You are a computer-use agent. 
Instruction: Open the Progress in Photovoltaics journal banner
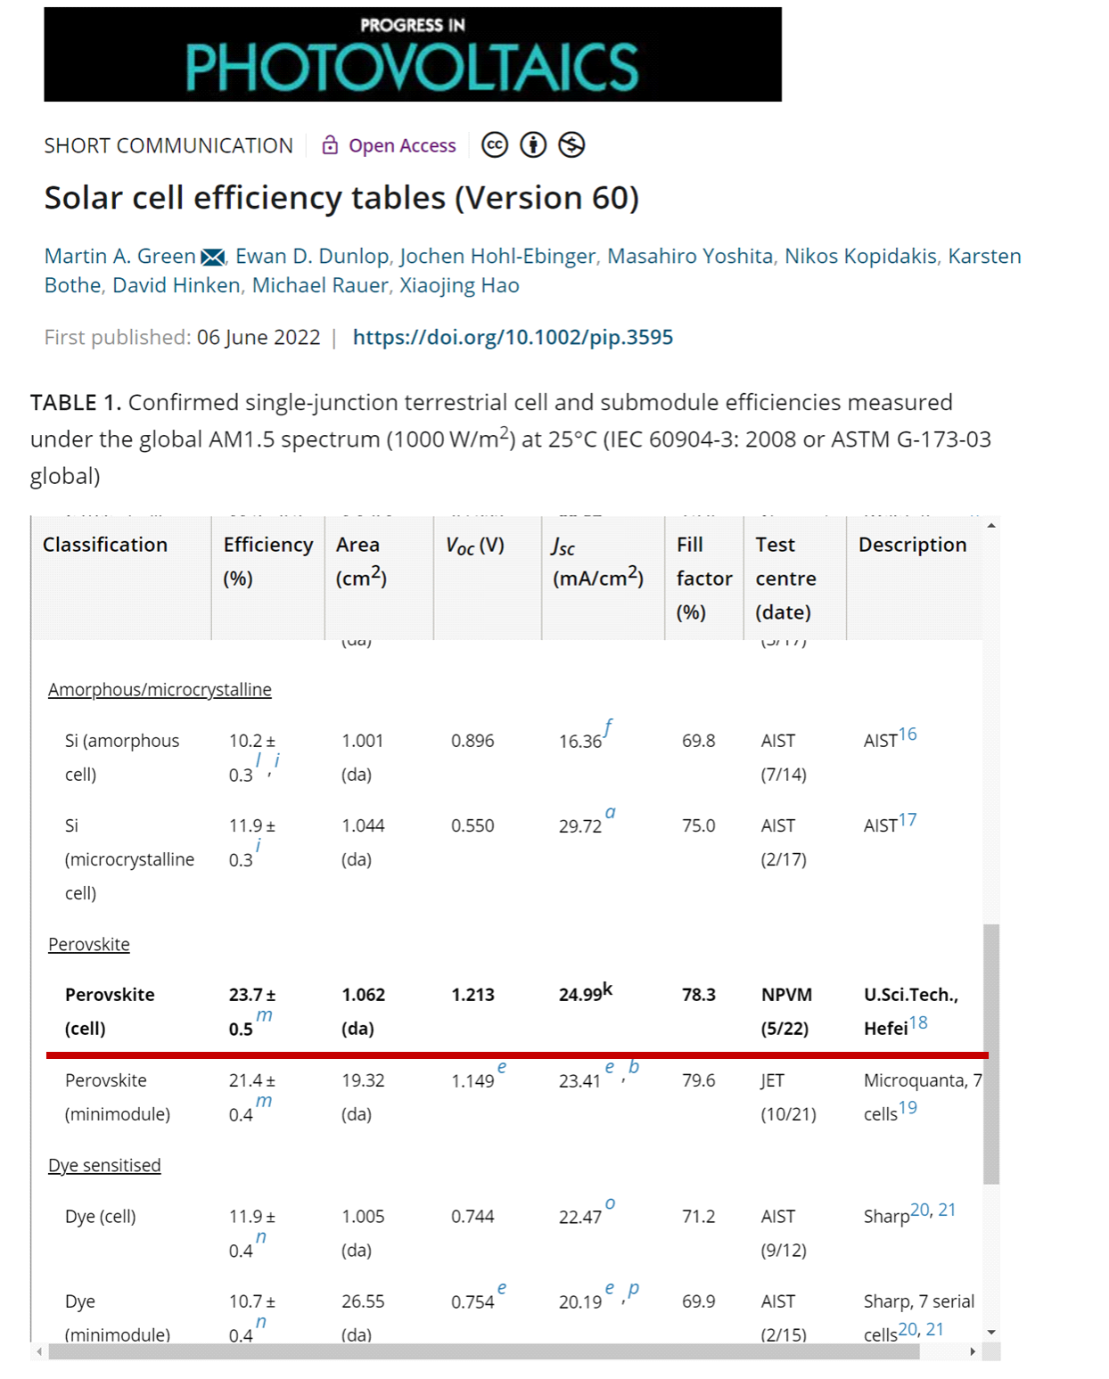413,54
